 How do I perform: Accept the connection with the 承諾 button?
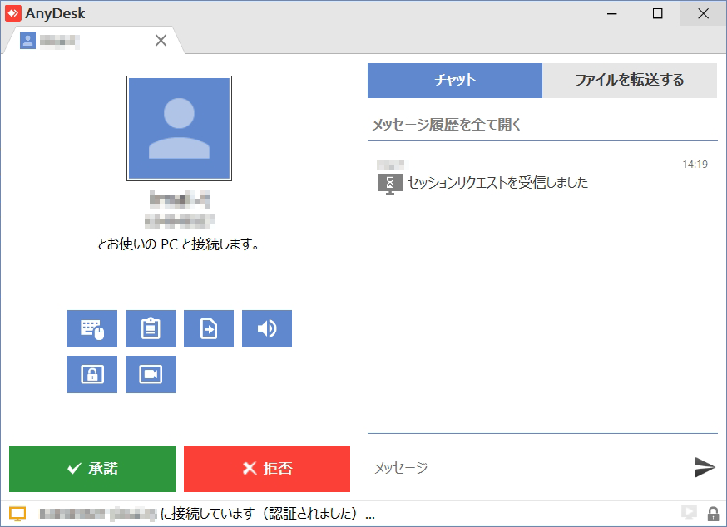click(91, 468)
